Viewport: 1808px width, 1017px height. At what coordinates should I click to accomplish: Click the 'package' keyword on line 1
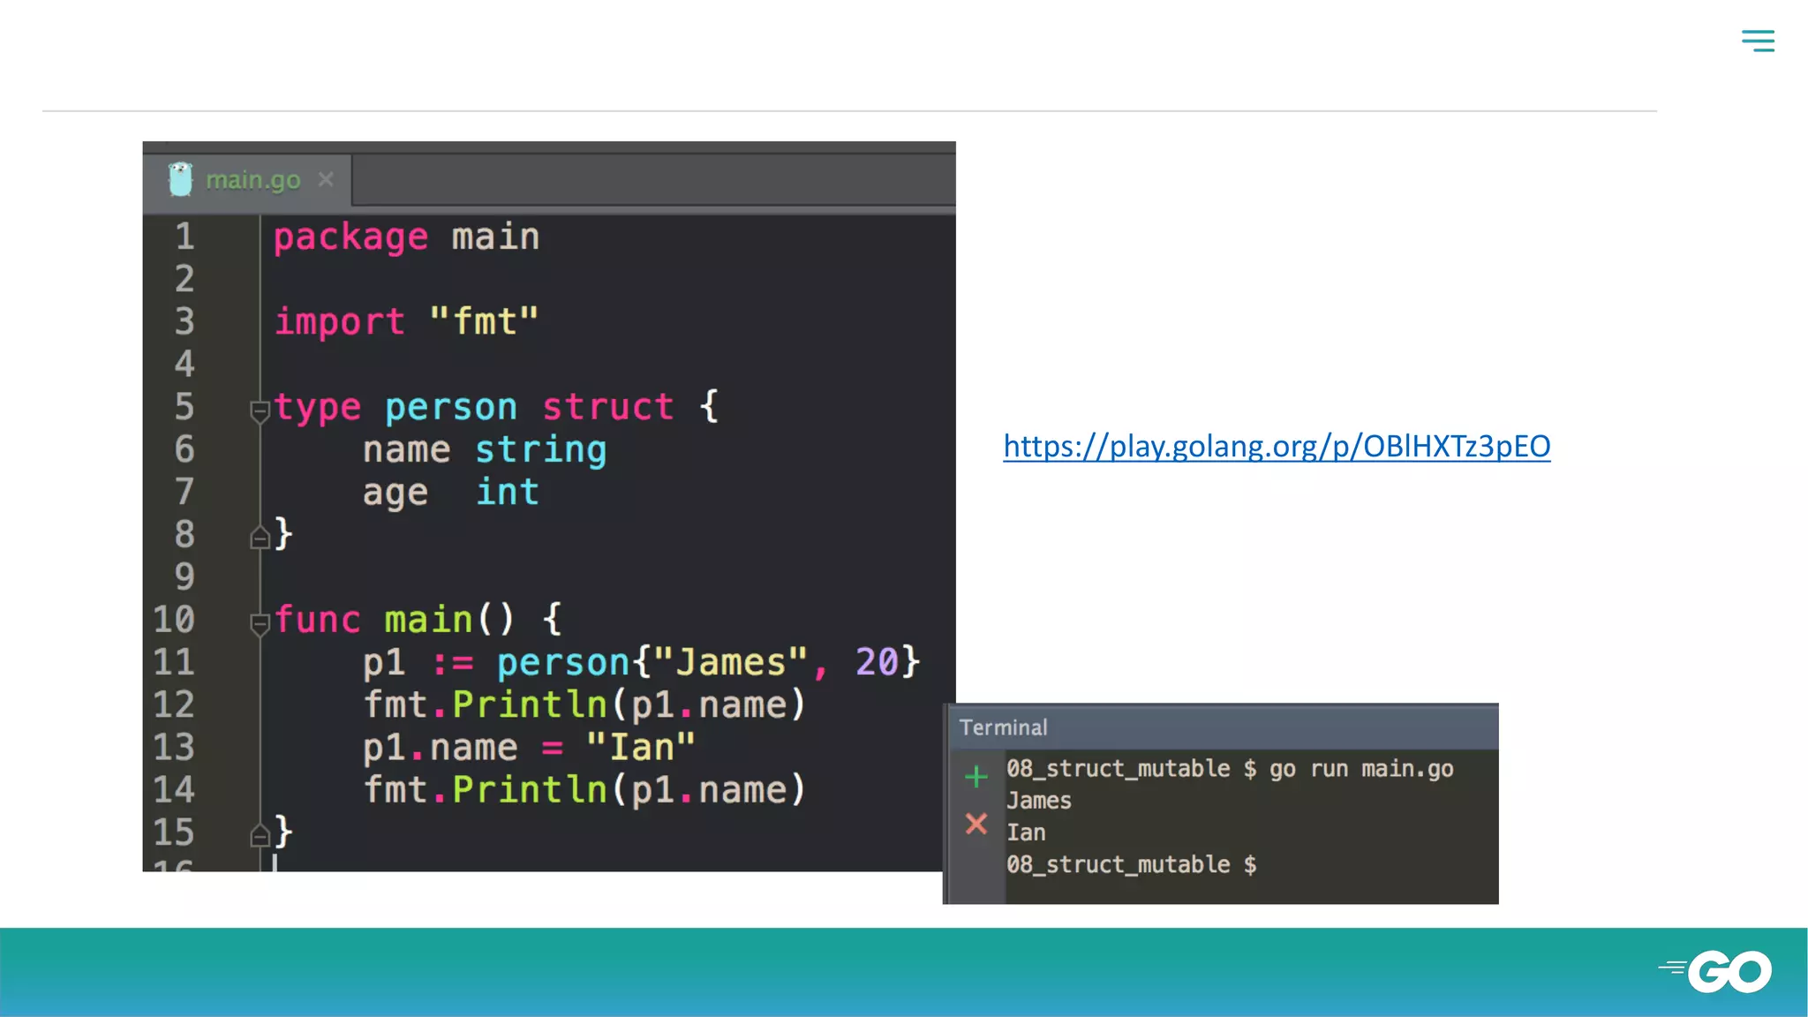tap(350, 238)
